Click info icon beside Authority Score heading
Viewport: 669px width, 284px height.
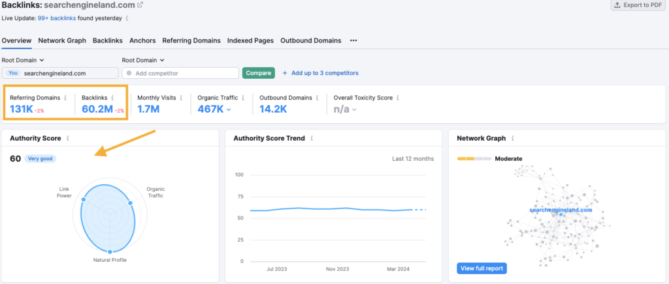click(68, 138)
